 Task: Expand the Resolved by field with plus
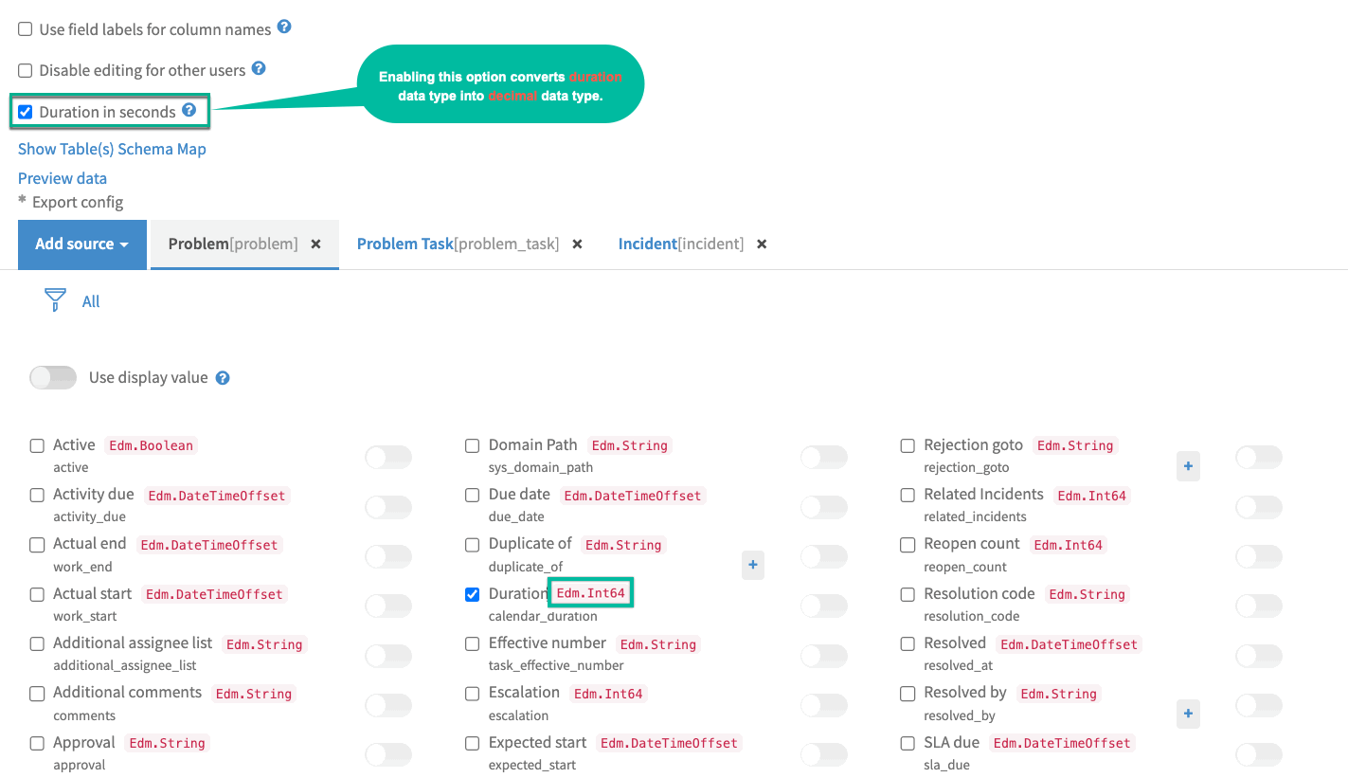pyautogui.click(x=1188, y=714)
